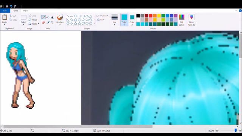Collapse the ribbon with chevron
The height and width of the screenshot is (136, 242).
coord(236,11)
